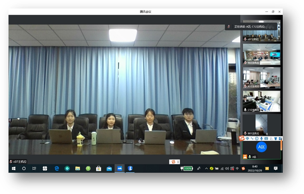Click the Sogou input method S logo

click(x=242, y=138)
